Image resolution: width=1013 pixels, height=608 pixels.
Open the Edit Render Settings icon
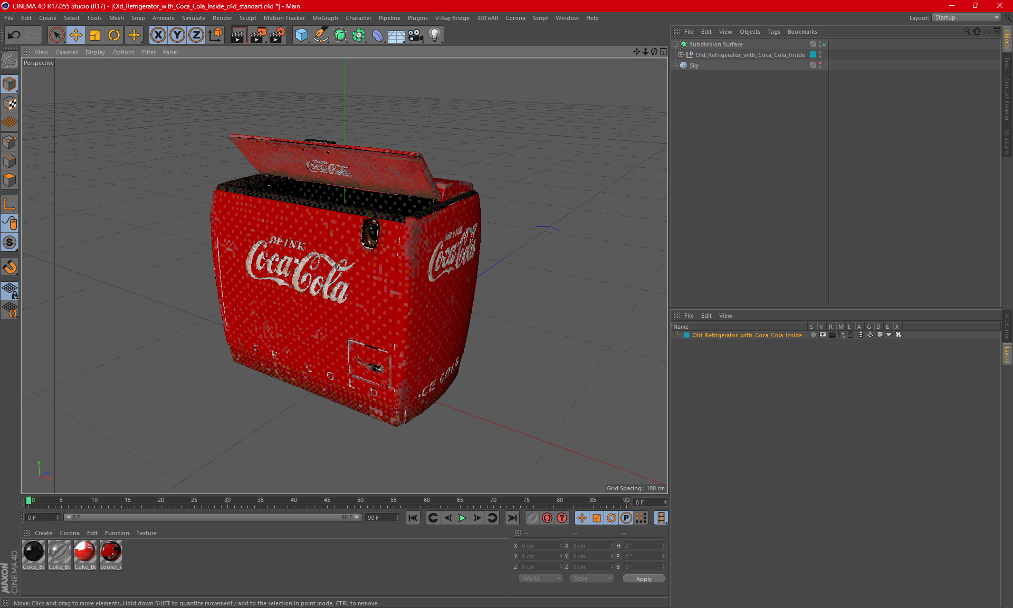(278, 35)
